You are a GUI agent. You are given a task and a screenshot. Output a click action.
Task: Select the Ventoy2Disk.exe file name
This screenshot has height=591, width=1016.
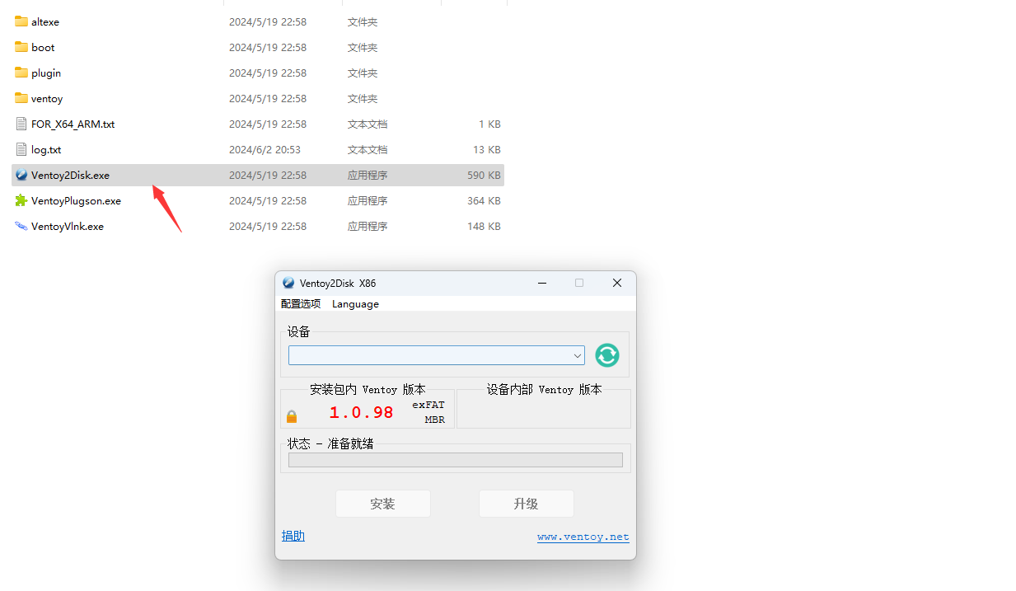(x=71, y=175)
